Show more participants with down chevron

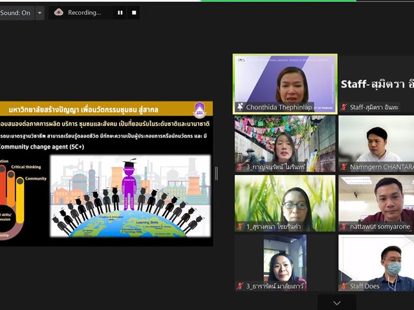pyautogui.click(x=336, y=303)
